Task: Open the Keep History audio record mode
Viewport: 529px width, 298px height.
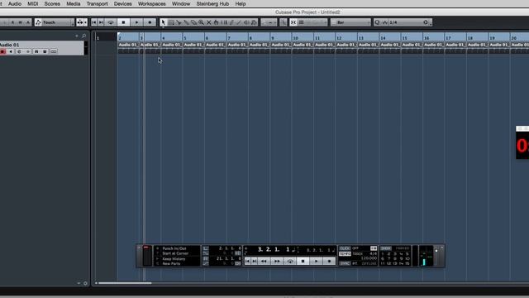Action: (174, 259)
